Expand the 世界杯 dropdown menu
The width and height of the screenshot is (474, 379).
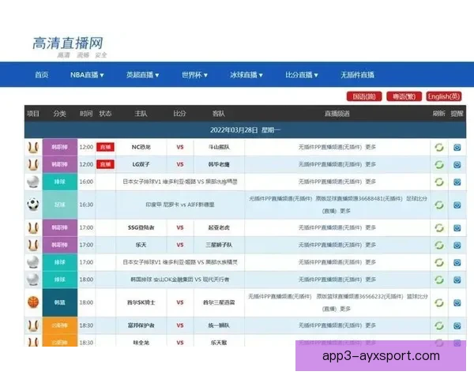(194, 75)
